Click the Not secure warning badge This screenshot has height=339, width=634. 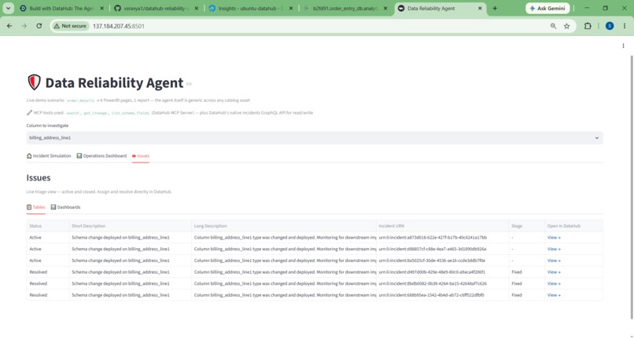tap(71, 26)
